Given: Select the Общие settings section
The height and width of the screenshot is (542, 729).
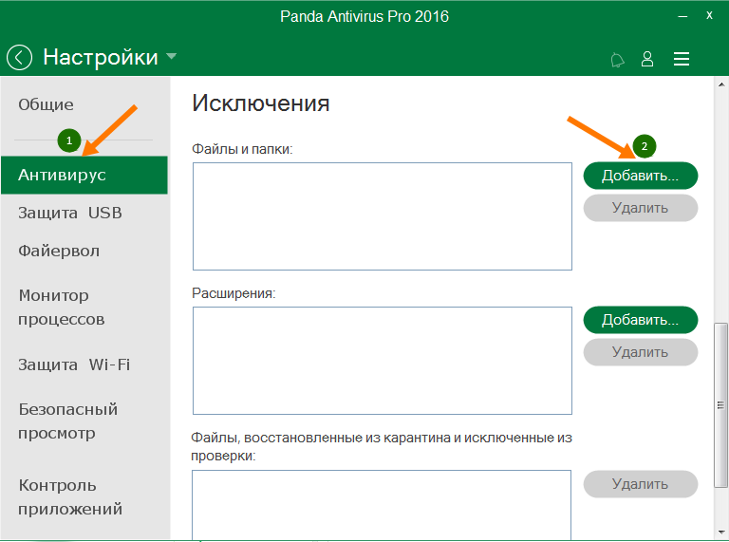Looking at the screenshot, I should (46, 104).
